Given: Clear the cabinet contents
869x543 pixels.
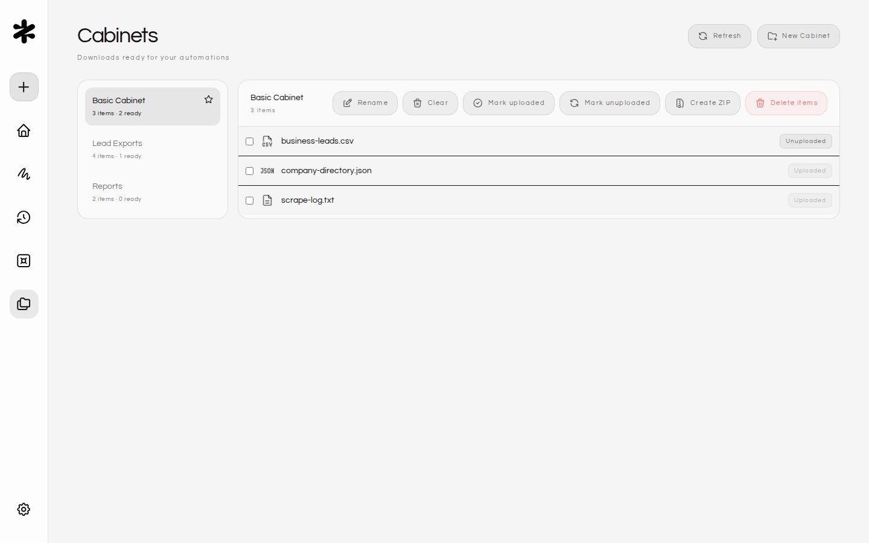Looking at the screenshot, I should pos(430,103).
